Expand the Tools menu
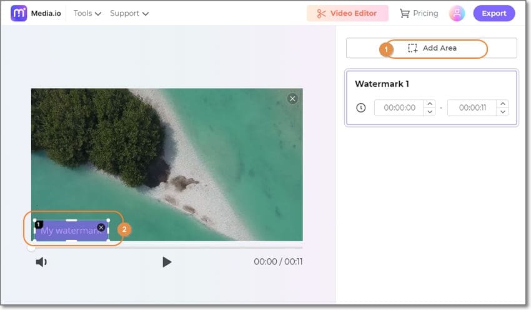This screenshot has width=531, height=310. [87, 13]
